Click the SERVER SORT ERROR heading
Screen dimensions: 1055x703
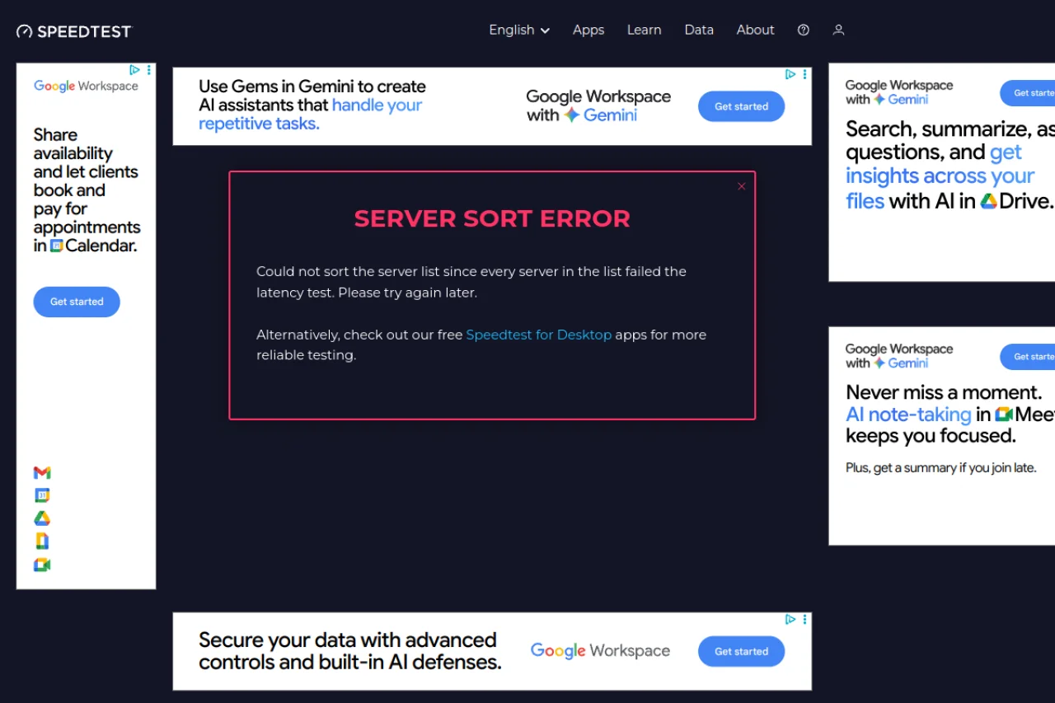point(492,218)
